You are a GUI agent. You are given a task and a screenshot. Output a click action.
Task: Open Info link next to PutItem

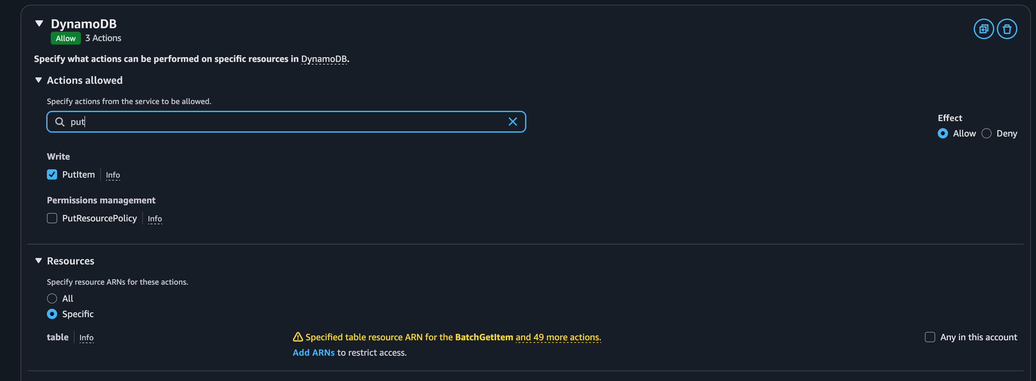(113, 175)
